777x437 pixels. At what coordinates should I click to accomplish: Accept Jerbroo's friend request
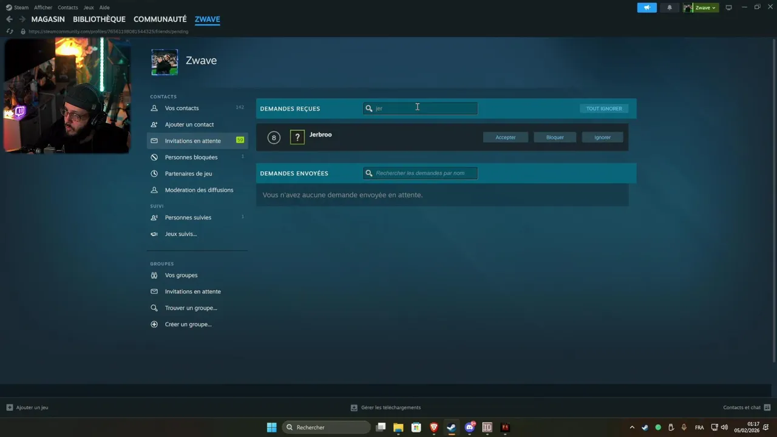click(506, 137)
